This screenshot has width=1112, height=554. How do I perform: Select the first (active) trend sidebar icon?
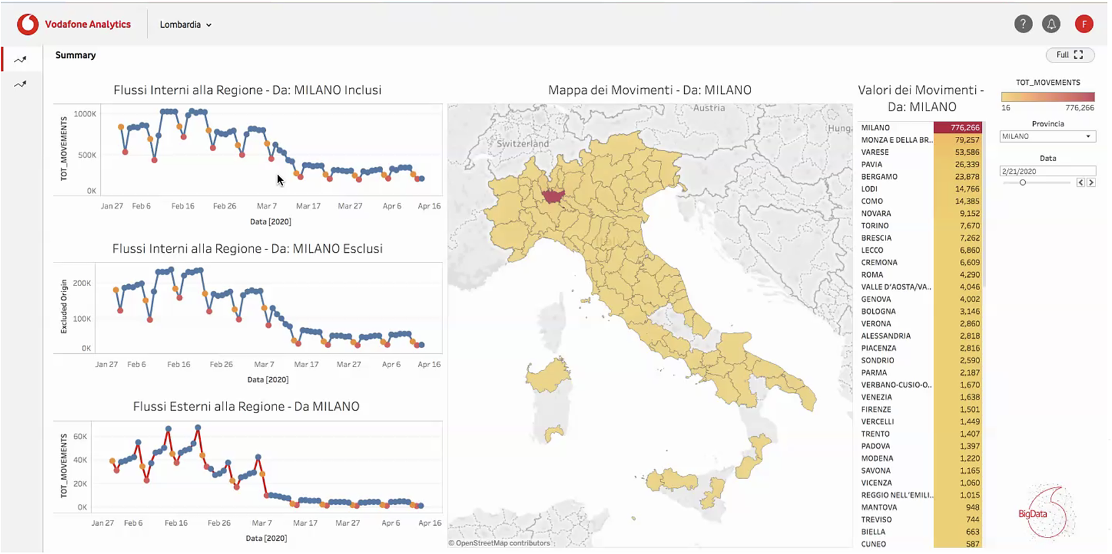(21, 59)
